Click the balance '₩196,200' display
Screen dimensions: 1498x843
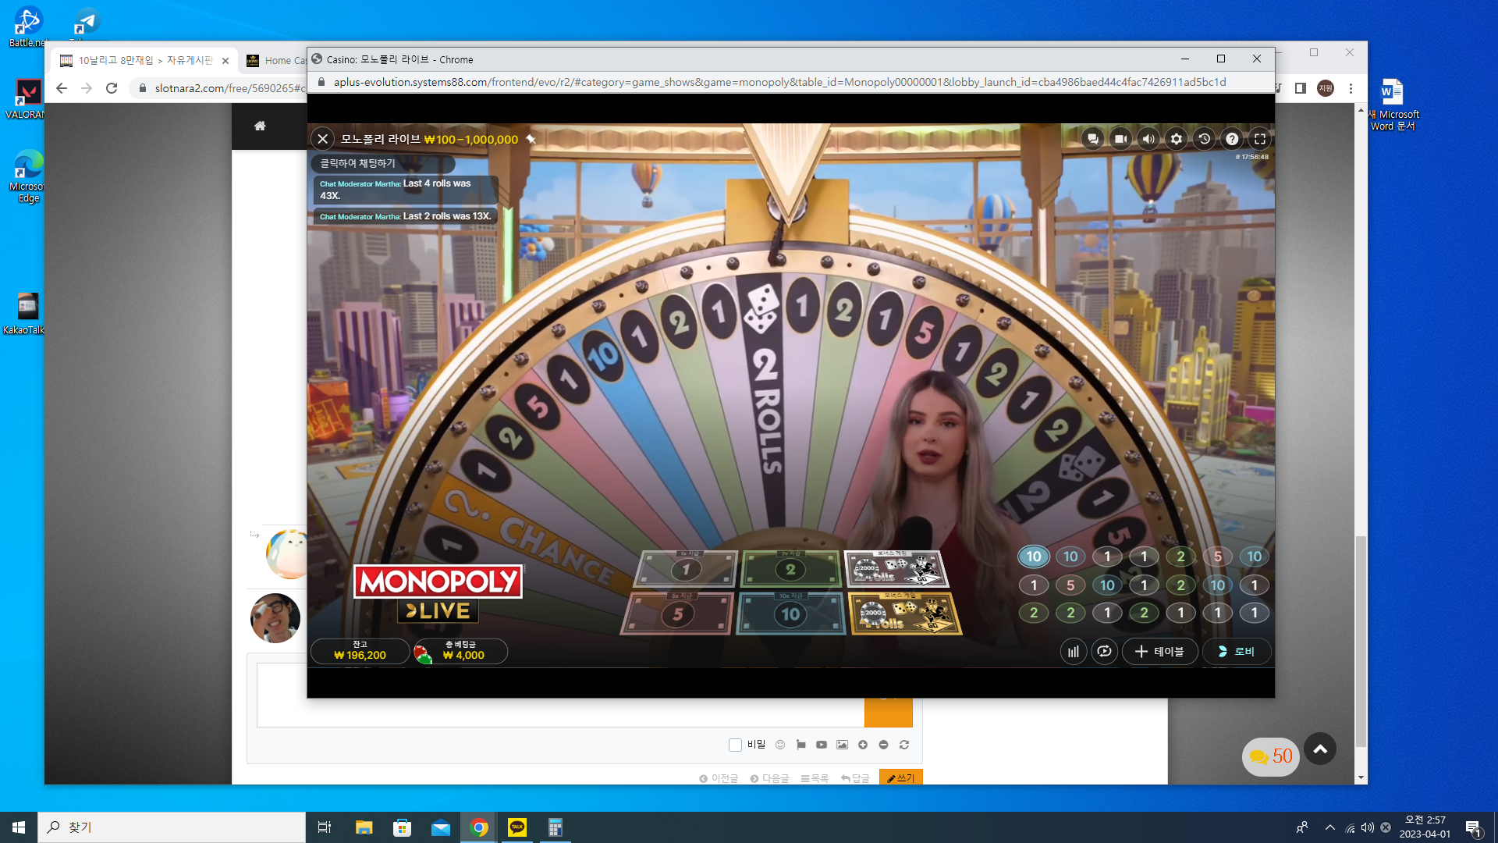[x=360, y=651]
